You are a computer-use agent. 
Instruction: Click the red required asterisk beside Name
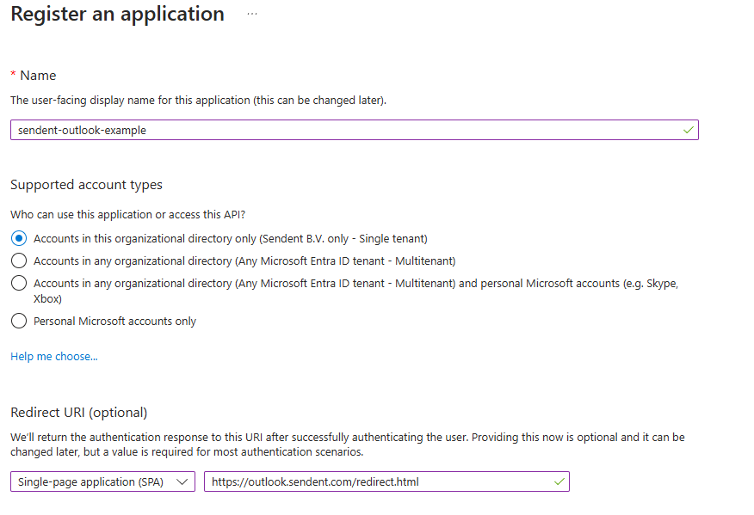point(14,76)
